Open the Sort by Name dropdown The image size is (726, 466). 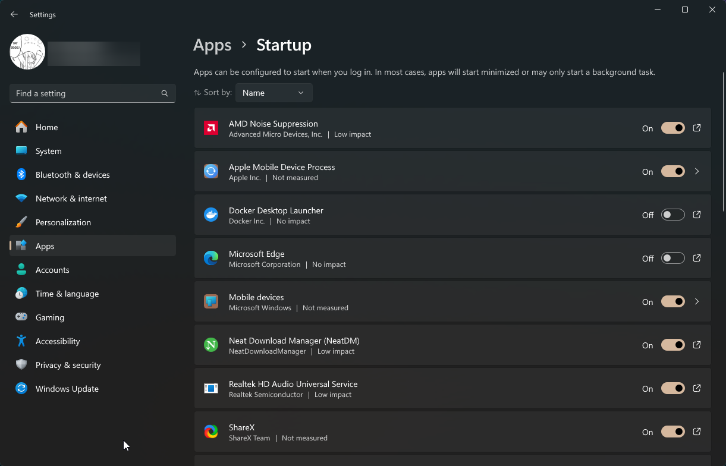tap(274, 93)
